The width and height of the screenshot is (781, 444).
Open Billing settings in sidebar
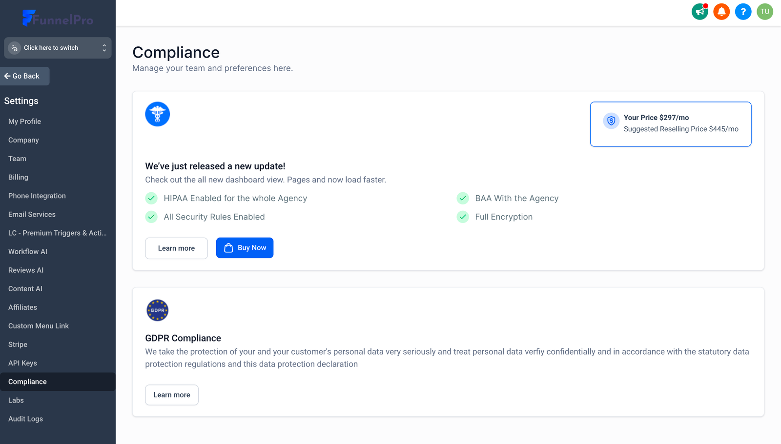pos(18,177)
